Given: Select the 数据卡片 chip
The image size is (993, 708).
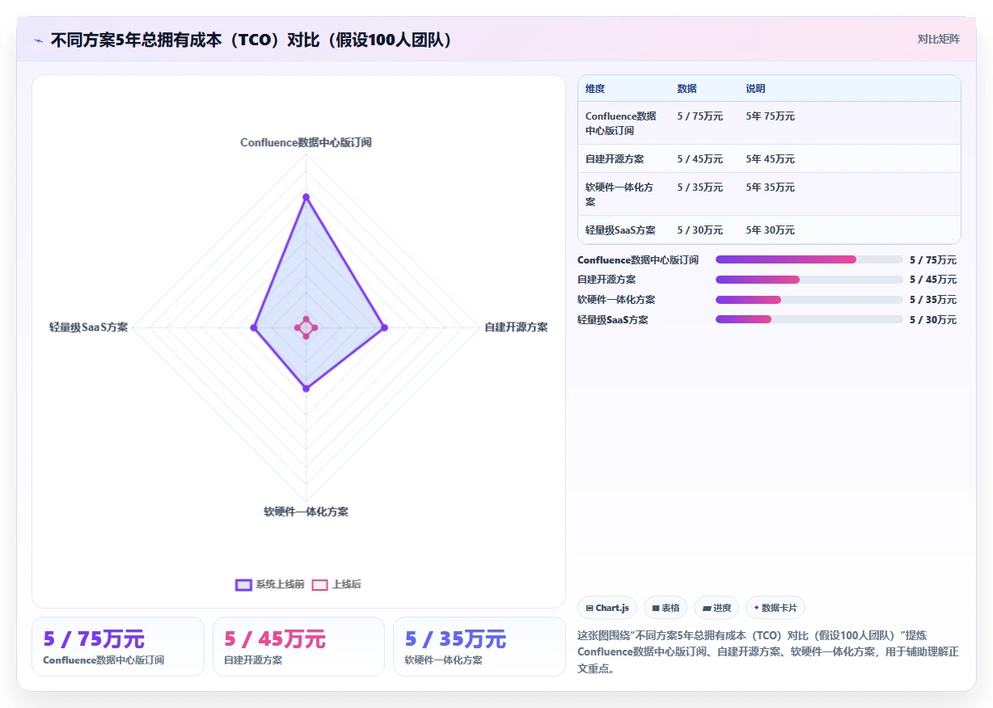Looking at the screenshot, I should (x=775, y=608).
